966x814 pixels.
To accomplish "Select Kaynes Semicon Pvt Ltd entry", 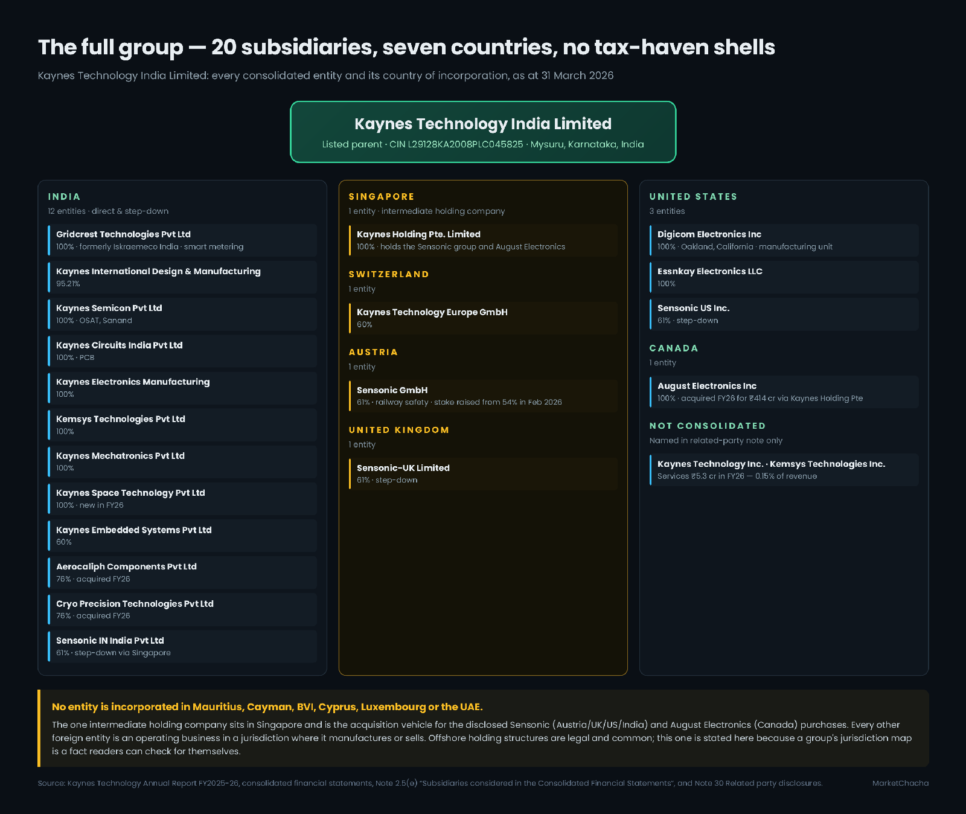I will [x=182, y=314].
